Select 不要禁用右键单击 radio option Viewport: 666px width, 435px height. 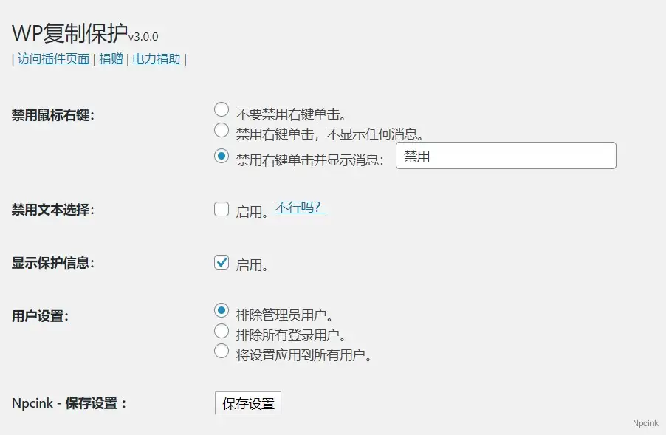point(221,109)
